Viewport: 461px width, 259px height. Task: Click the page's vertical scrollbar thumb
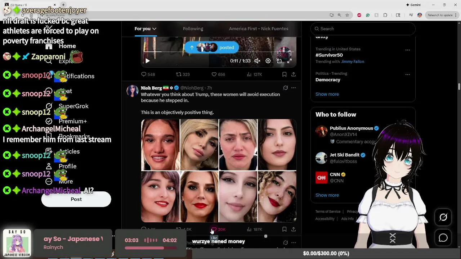459,87
